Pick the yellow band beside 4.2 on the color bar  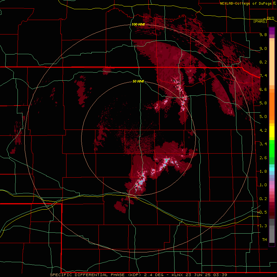(272, 132)
